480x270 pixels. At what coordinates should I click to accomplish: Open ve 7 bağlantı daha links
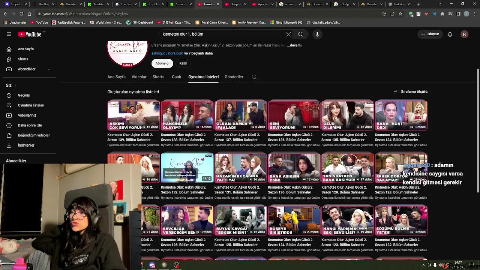[x=198, y=53]
